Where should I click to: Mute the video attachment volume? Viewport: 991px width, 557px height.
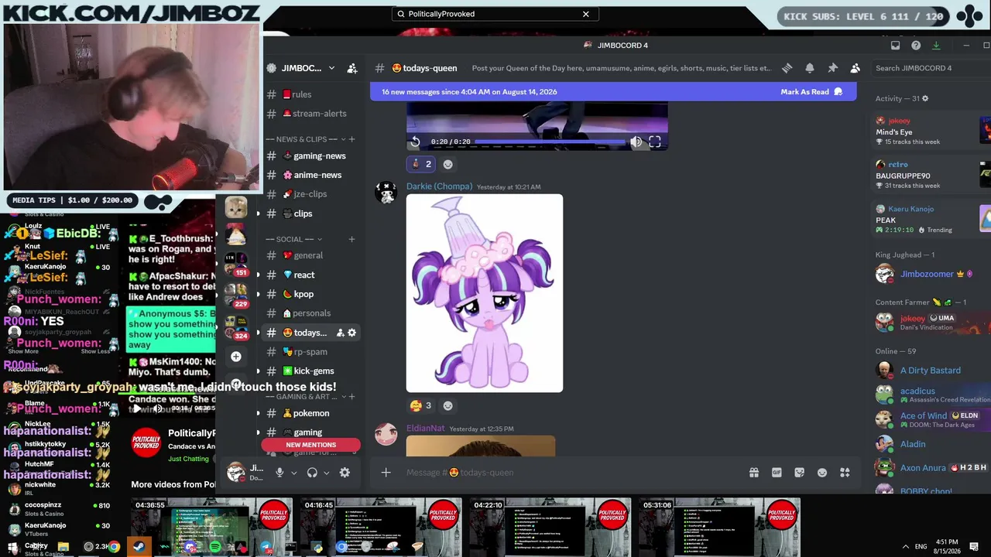[x=636, y=142]
